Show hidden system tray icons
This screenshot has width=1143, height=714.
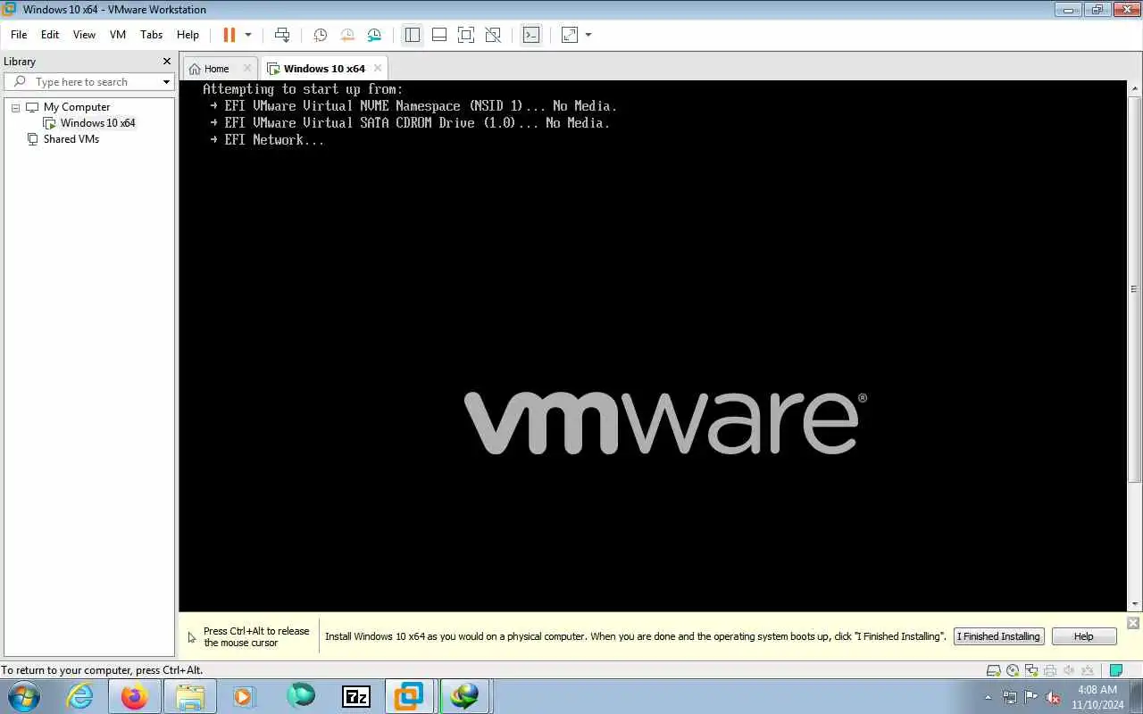click(x=988, y=697)
